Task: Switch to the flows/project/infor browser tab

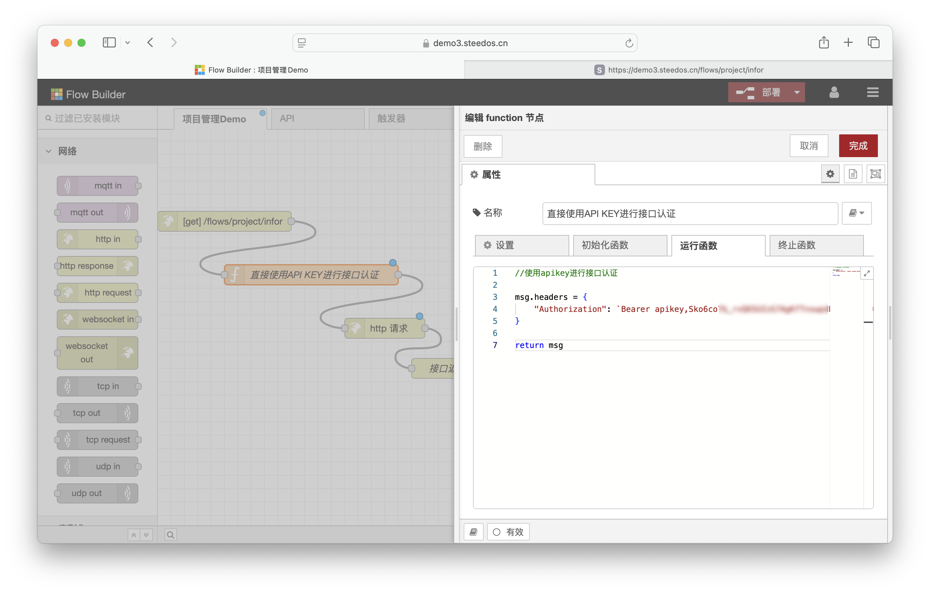Action: click(x=678, y=70)
